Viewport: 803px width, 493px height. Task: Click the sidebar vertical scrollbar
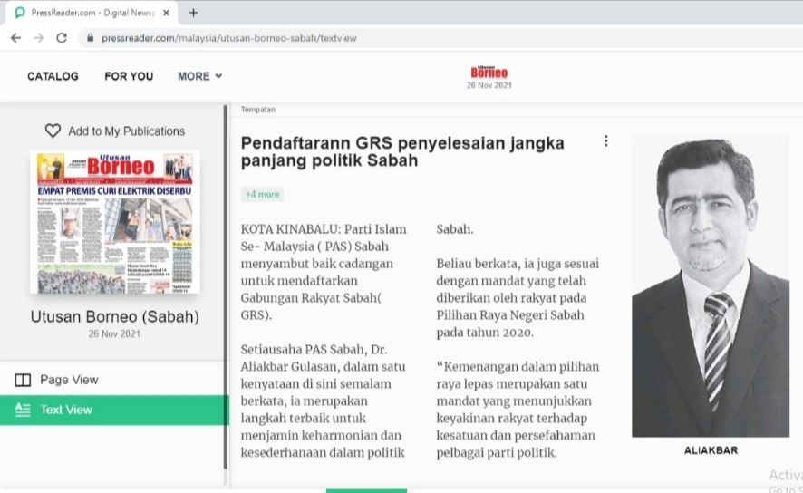[226, 286]
